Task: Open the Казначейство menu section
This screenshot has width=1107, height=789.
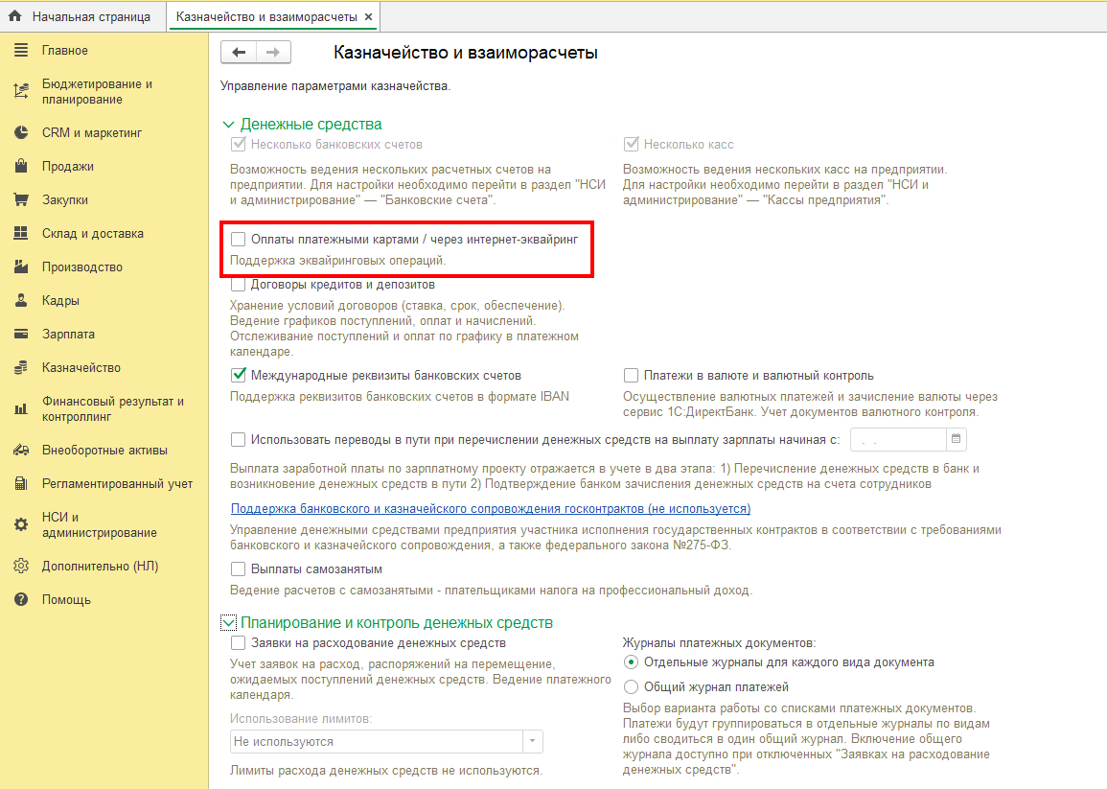Action: (x=81, y=367)
